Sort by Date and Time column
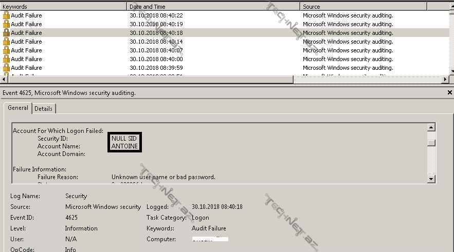454x252 pixels. (x=213, y=7)
